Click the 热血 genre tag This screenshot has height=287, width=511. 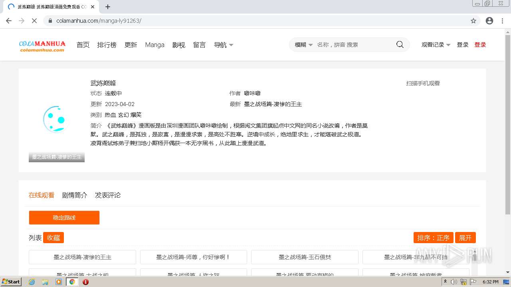pyautogui.click(x=111, y=115)
